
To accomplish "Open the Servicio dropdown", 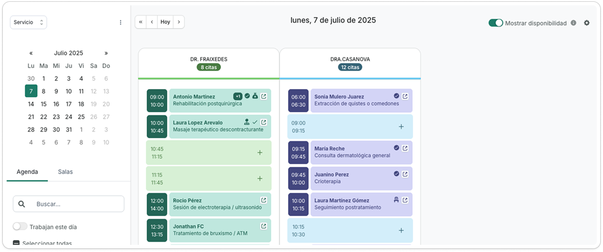I will [29, 22].
